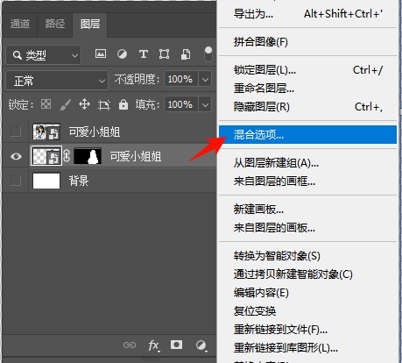Filter for type layers T icon
This screenshot has height=363, width=402.
144,54
